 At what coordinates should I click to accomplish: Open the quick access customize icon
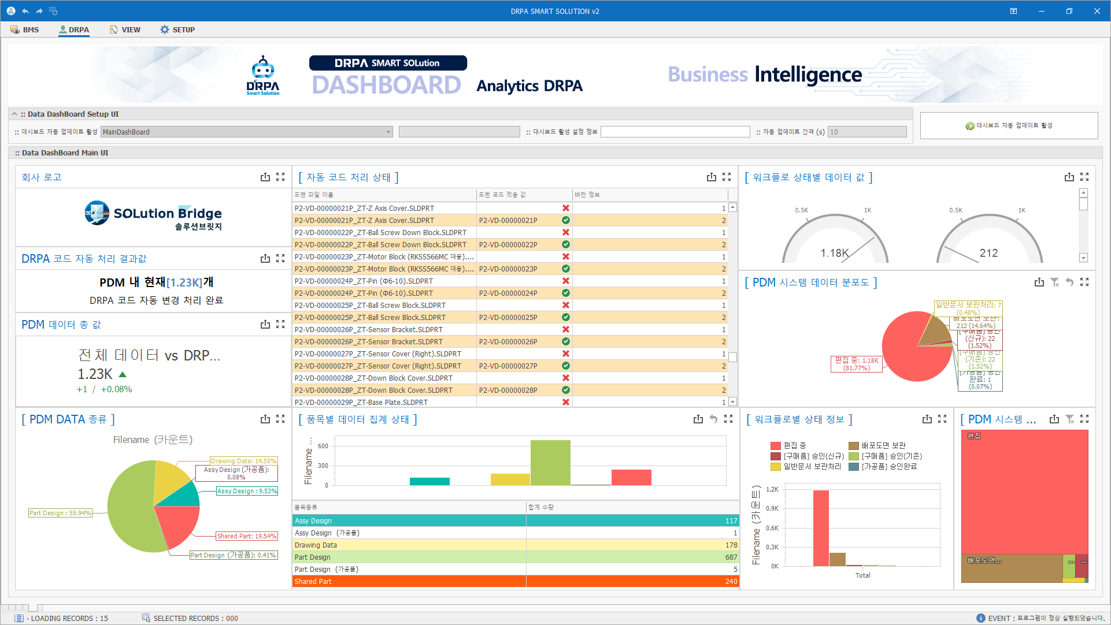tap(53, 11)
